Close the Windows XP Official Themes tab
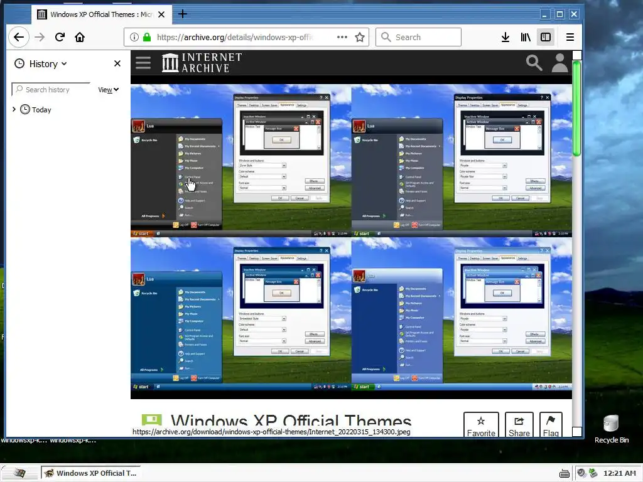 (161, 14)
